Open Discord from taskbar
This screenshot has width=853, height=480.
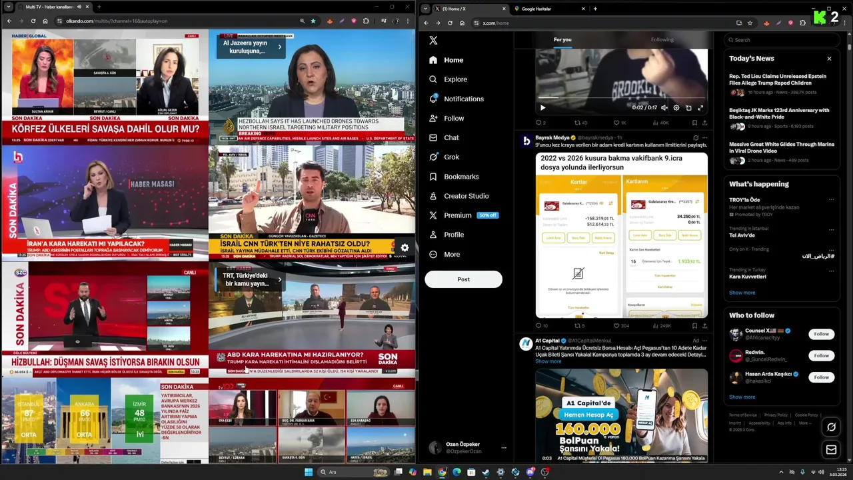click(x=530, y=472)
